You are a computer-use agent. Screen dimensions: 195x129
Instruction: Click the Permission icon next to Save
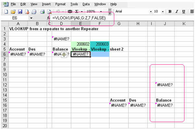pyautogui.click(x=27, y=12)
